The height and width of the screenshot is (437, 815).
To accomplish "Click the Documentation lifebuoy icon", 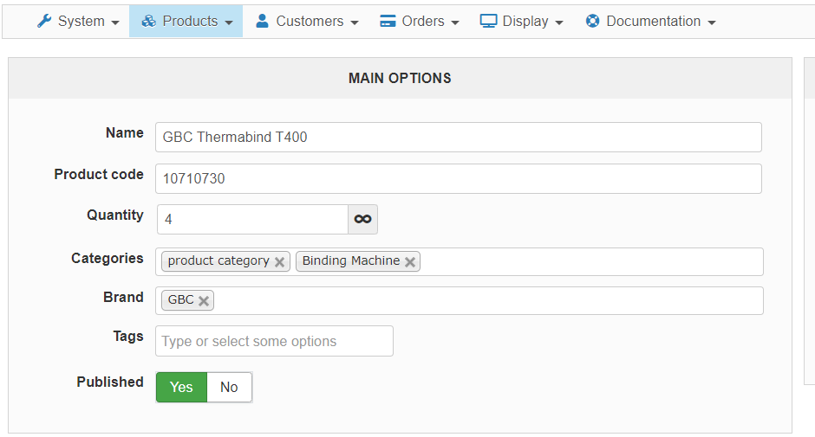I will (x=593, y=22).
